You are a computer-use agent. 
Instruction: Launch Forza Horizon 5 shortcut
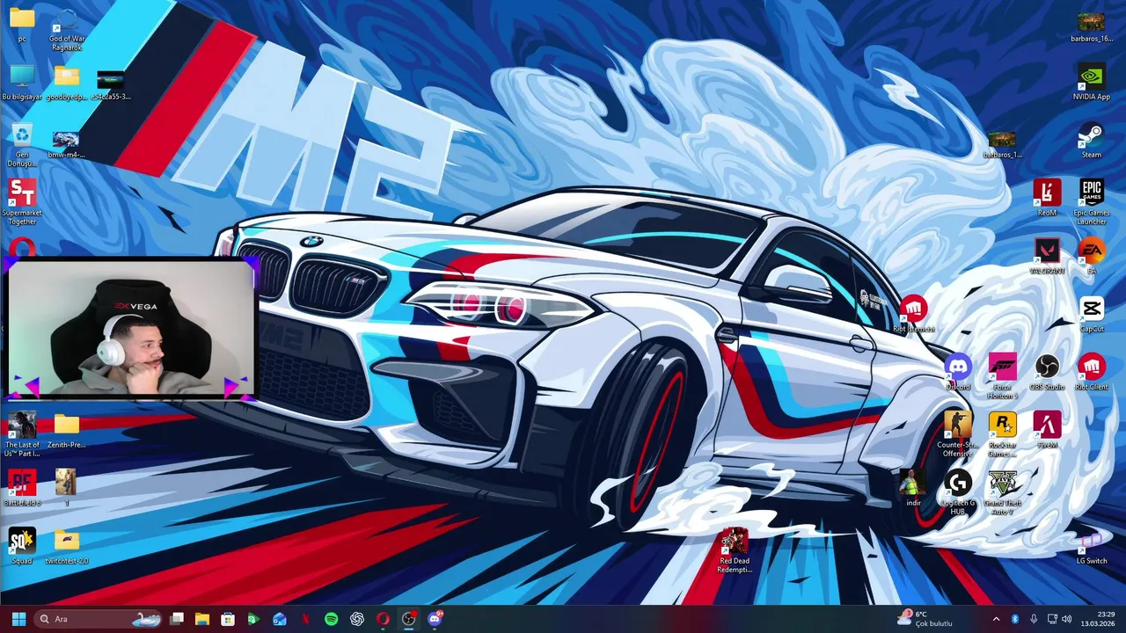1003,376
